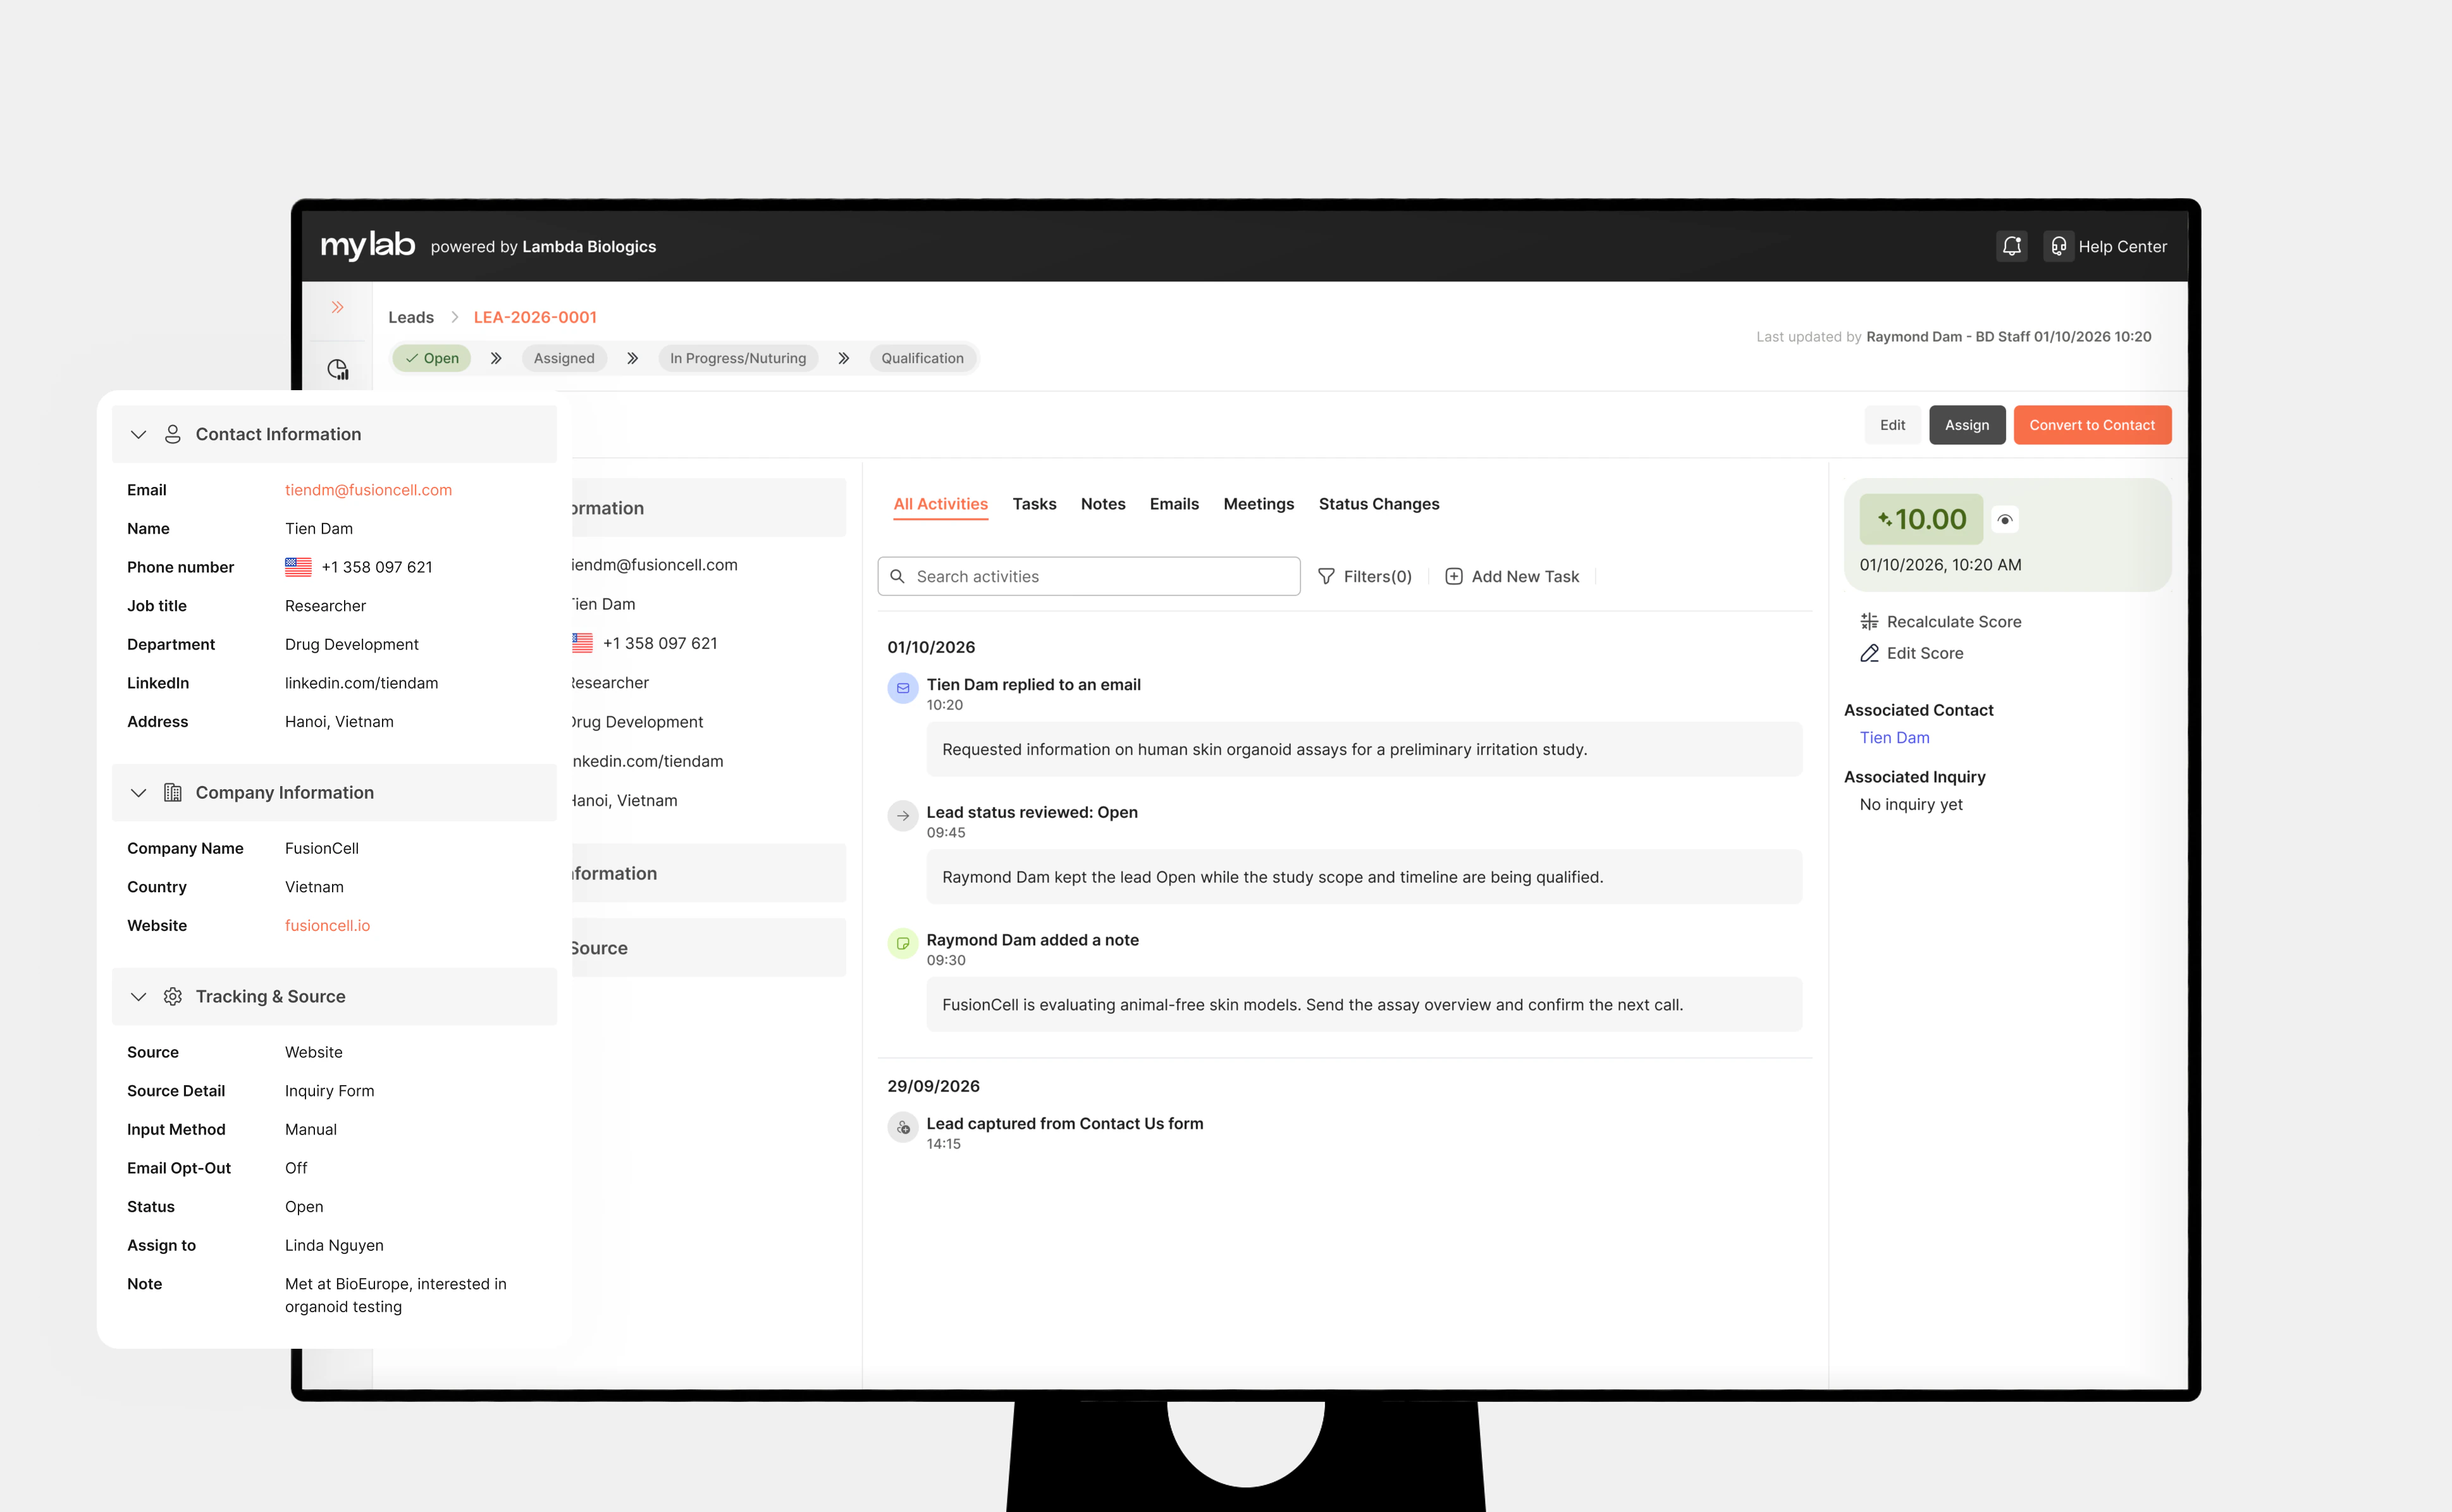Click the Edit button
The height and width of the screenshot is (1512, 2452).
point(1892,425)
